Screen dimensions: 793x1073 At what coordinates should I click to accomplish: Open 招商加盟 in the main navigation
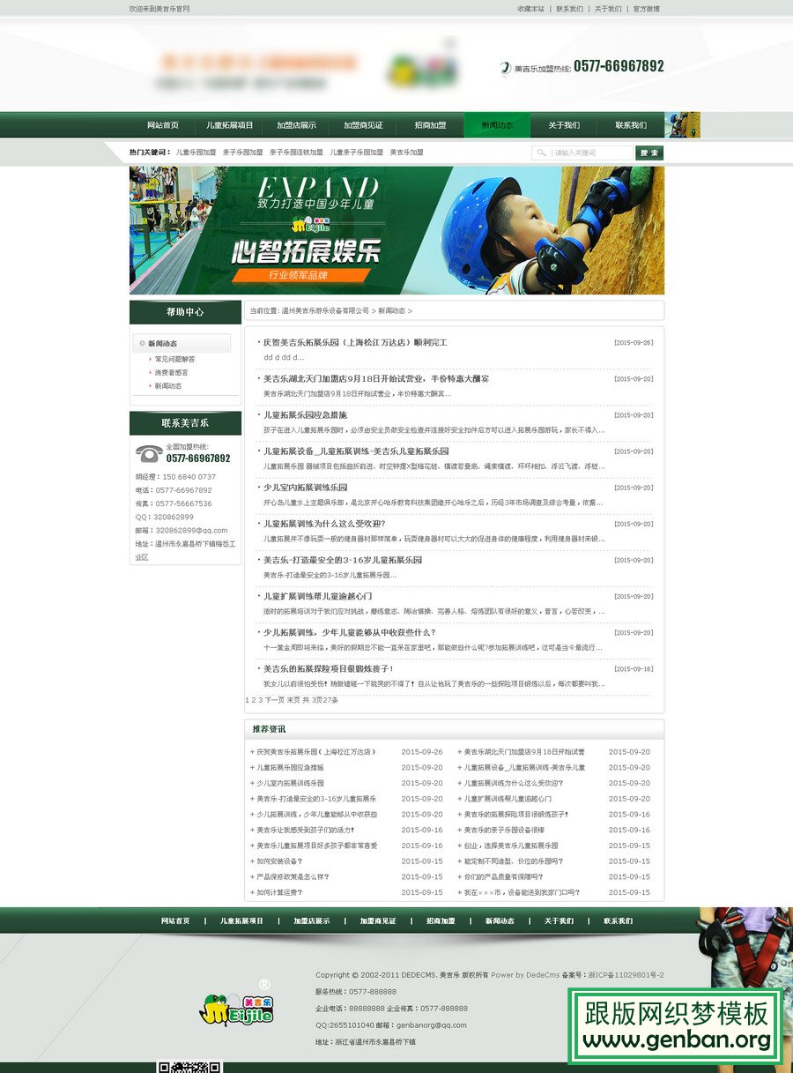pos(430,125)
